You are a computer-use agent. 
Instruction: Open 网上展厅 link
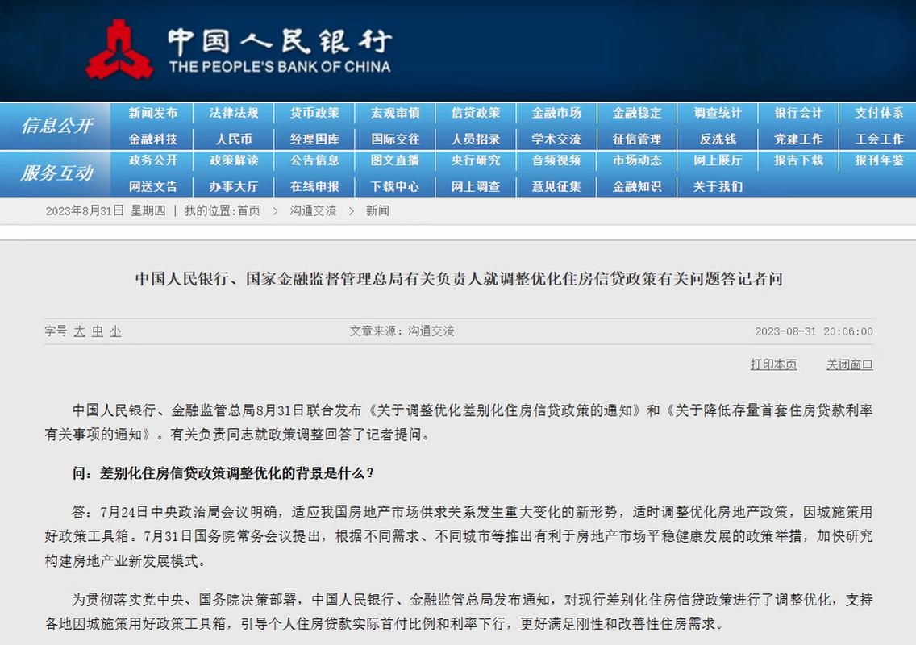(718, 160)
